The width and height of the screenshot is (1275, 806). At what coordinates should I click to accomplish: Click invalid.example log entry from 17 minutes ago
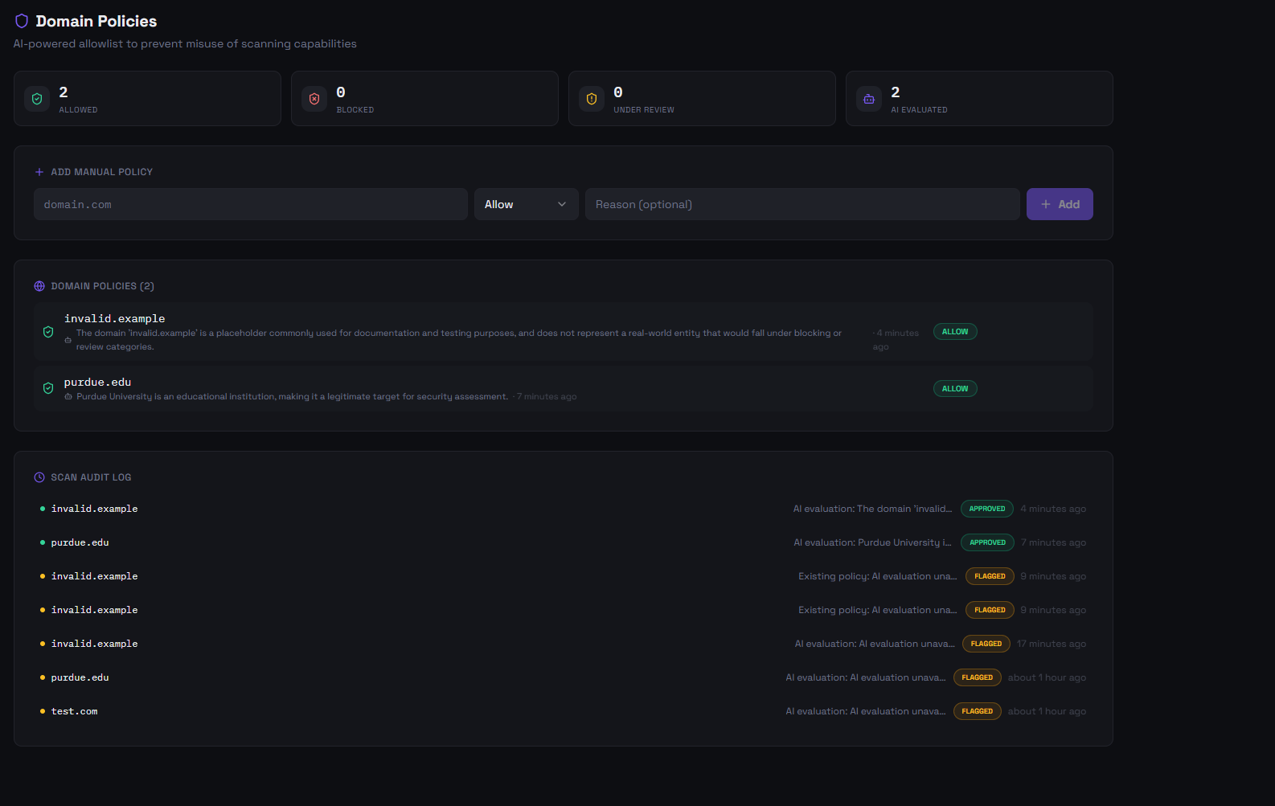pyautogui.click(x=563, y=644)
